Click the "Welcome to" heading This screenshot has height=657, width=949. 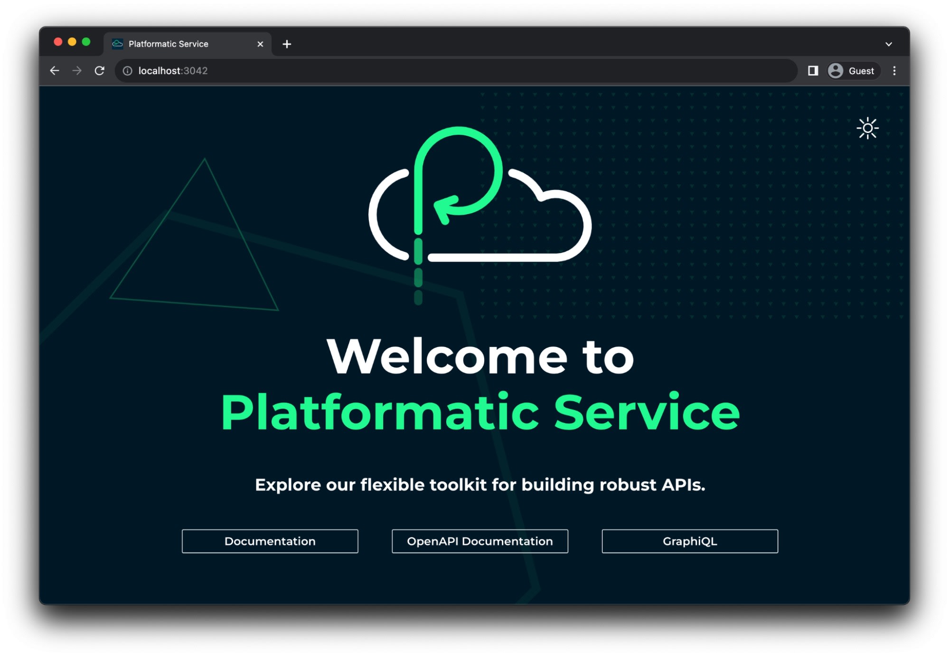tap(480, 356)
